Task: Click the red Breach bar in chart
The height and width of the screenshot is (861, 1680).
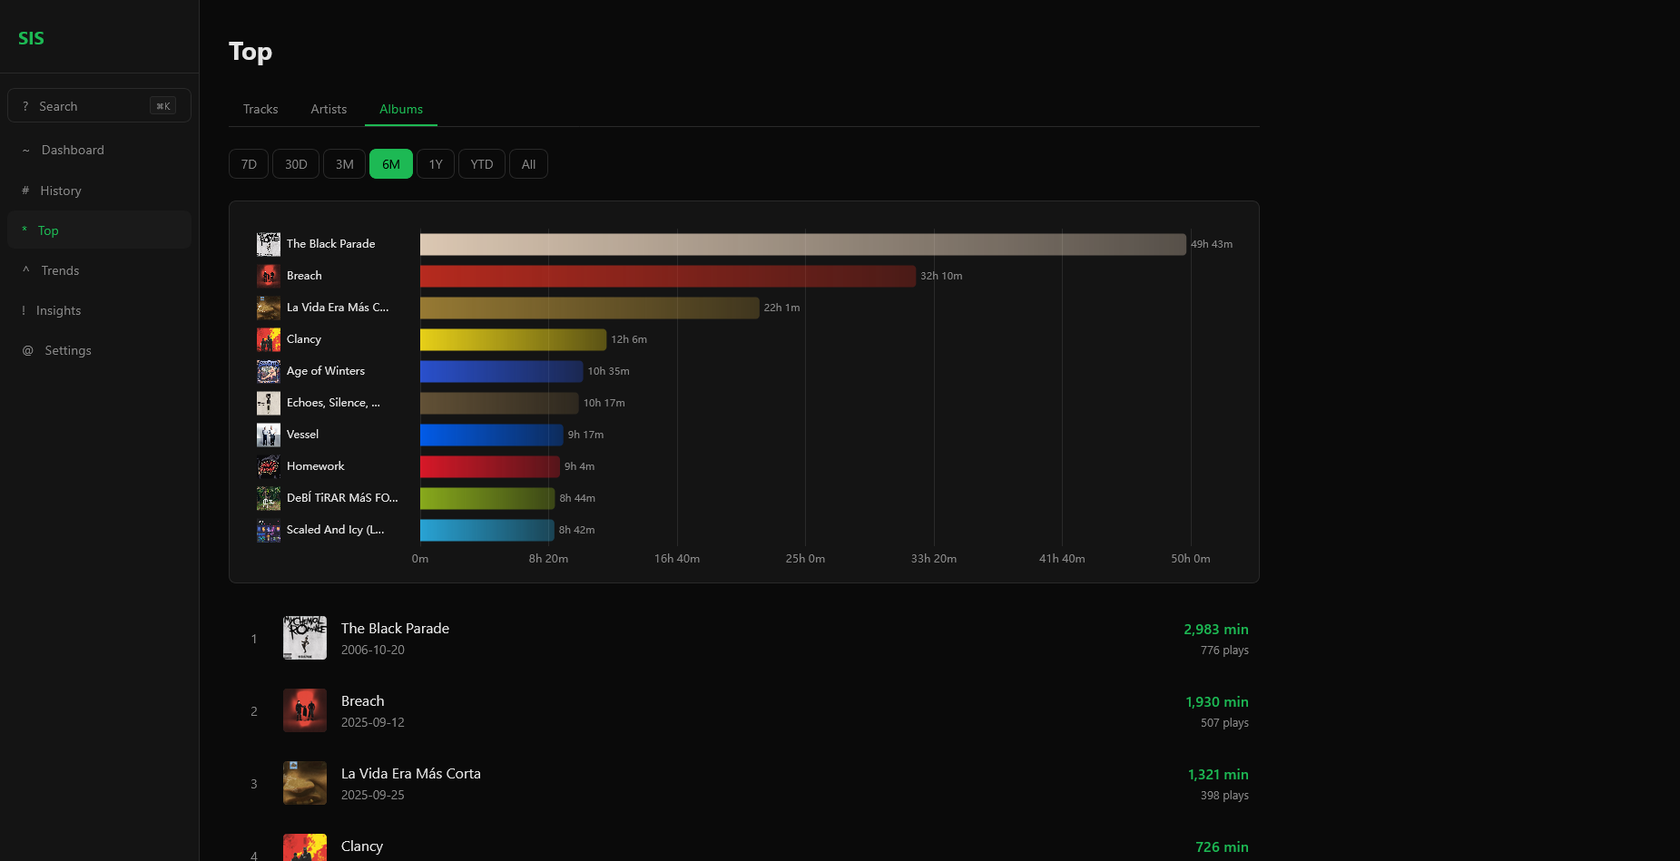Action: (667, 276)
